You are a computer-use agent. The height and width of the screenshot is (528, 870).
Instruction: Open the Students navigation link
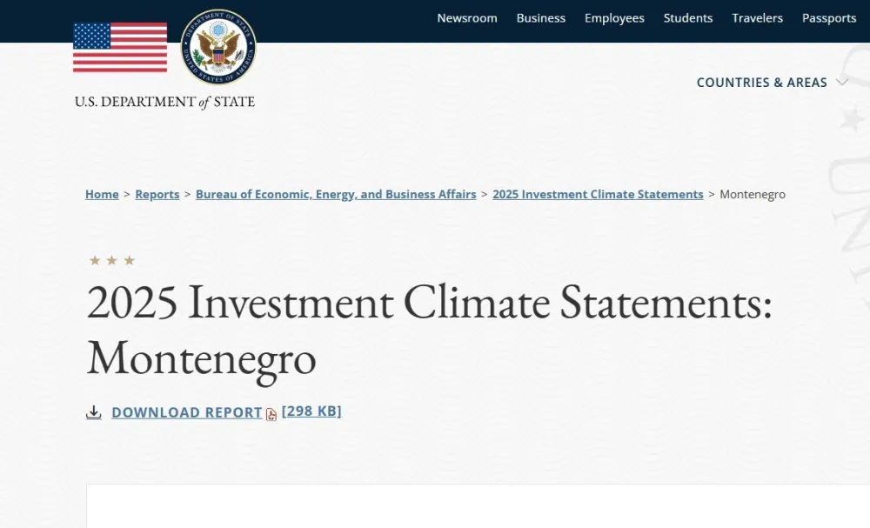pos(688,18)
